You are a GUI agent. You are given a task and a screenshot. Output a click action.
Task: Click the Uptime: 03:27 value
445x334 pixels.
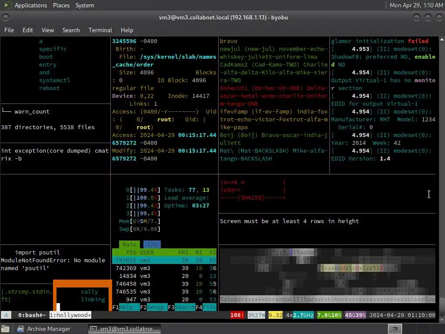click(x=187, y=205)
